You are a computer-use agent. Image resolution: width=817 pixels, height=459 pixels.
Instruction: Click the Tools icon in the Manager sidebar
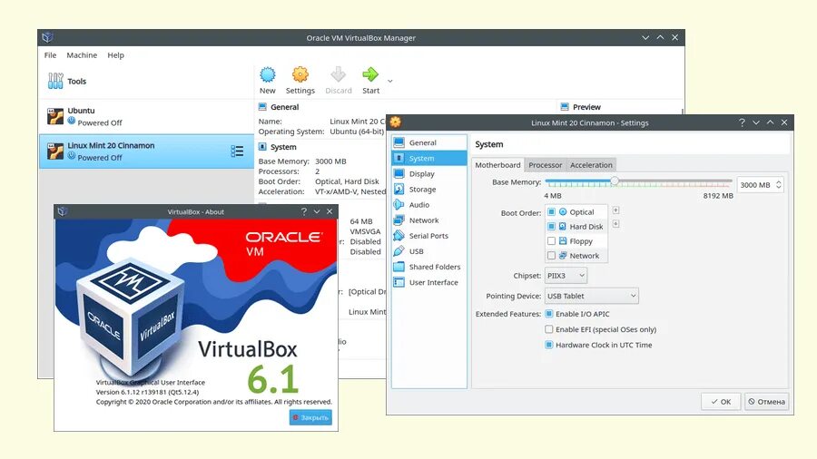click(x=55, y=81)
